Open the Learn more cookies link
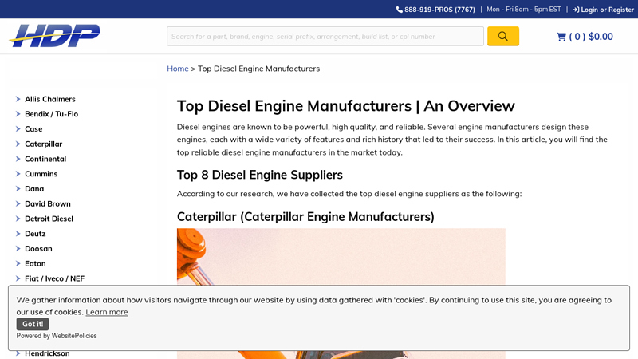Viewport: 638px width, 359px height. [x=107, y=312]
